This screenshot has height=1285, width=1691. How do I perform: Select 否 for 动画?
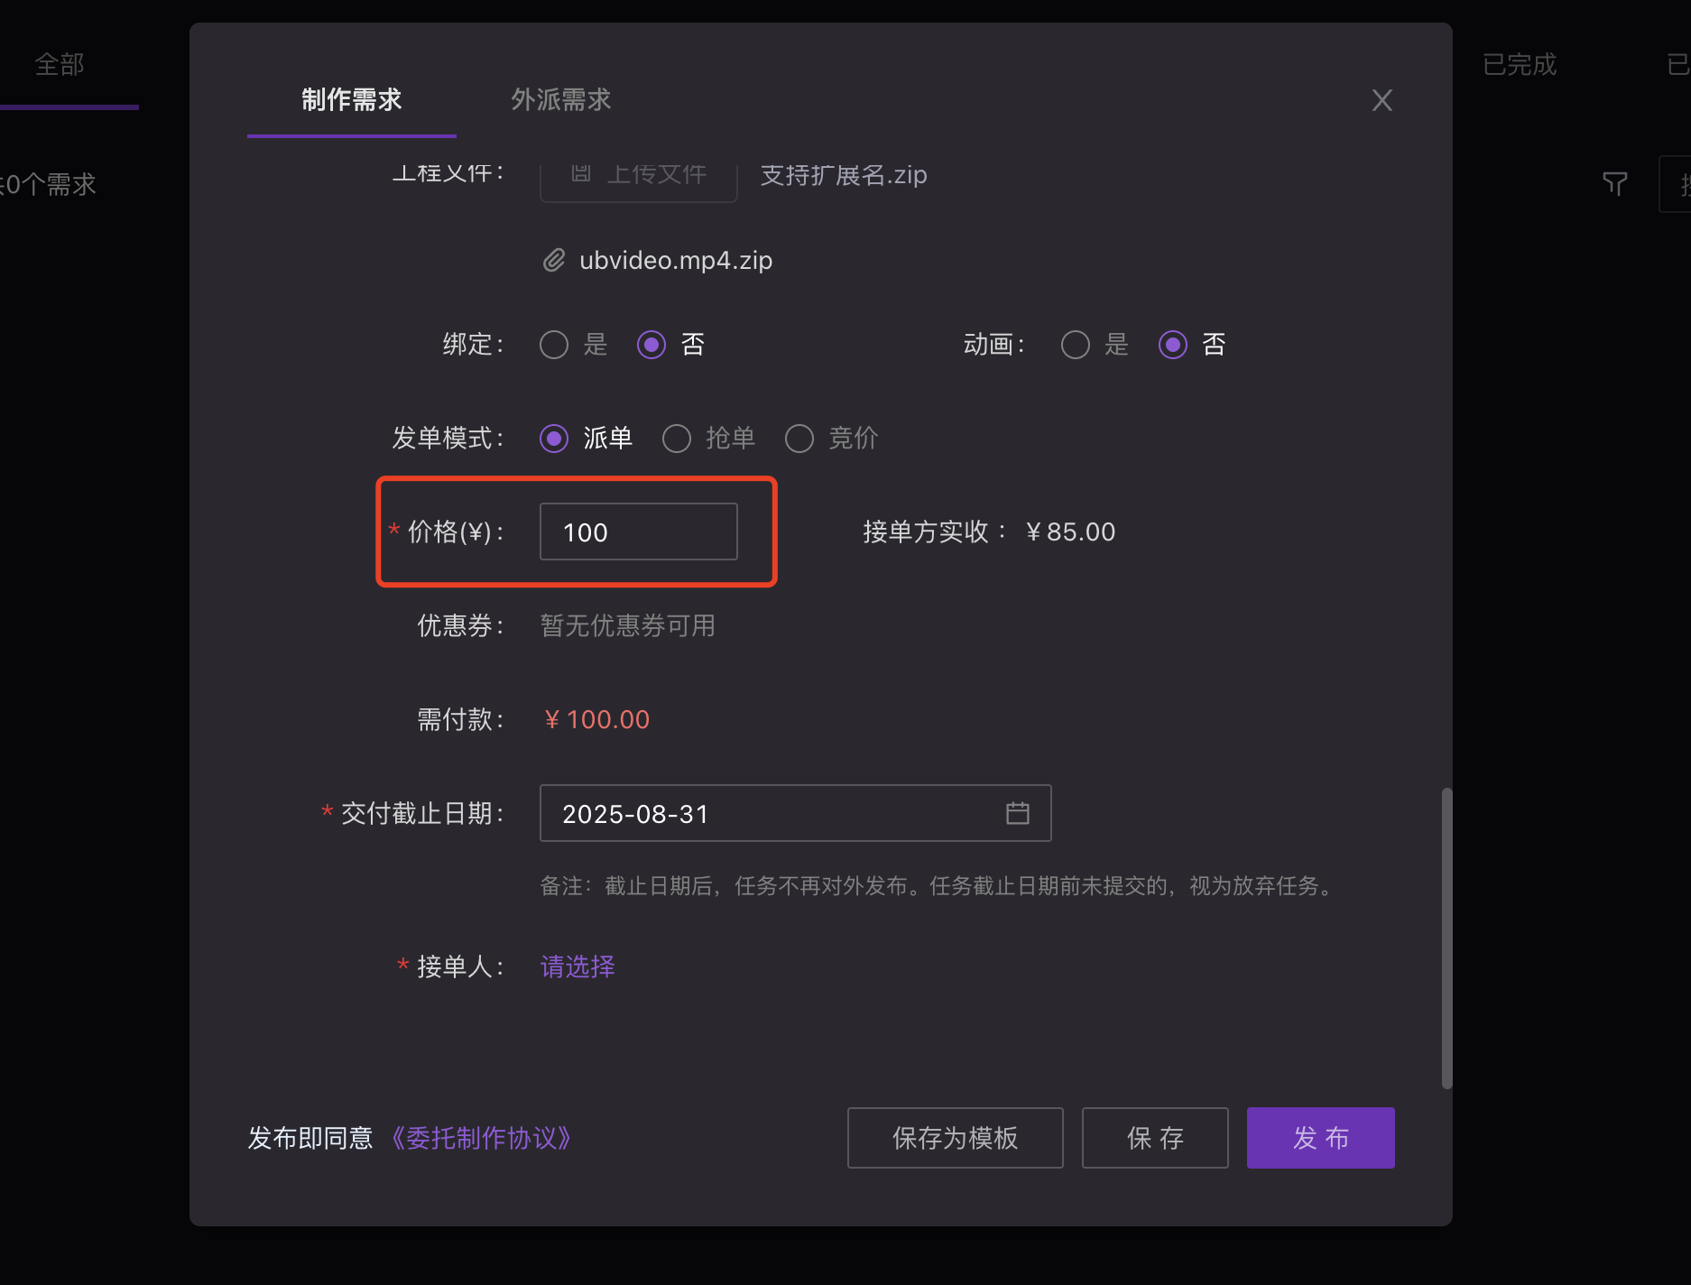1172,345
